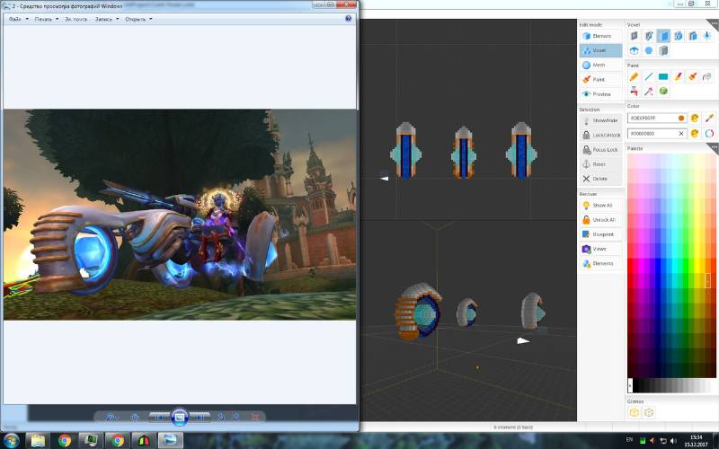
Task: Click the first Gizmos cube icon
Action: (635, 412)
